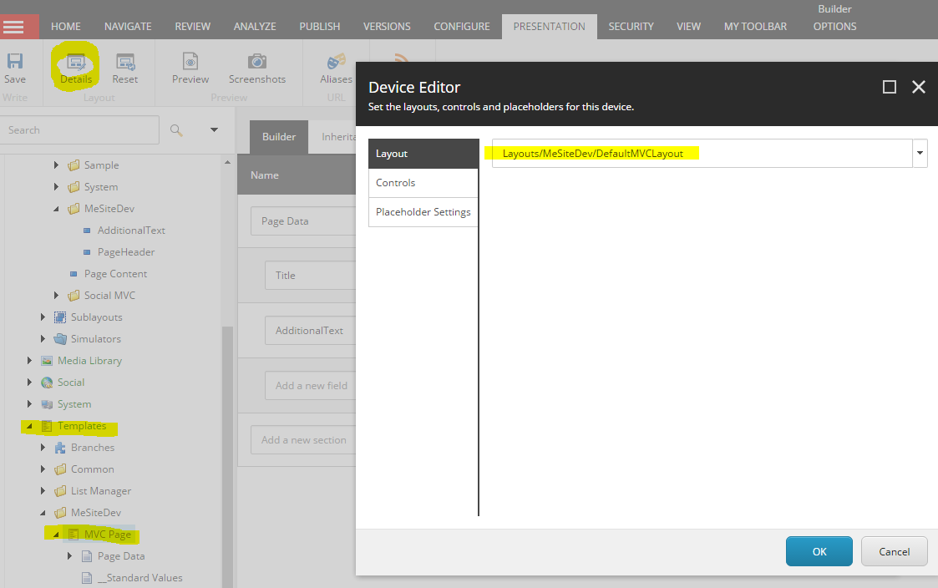The height and width of the screenshot is (588, 938).
Task: Open the VIEW ribbon tab
Action: [x=688, y=27]
